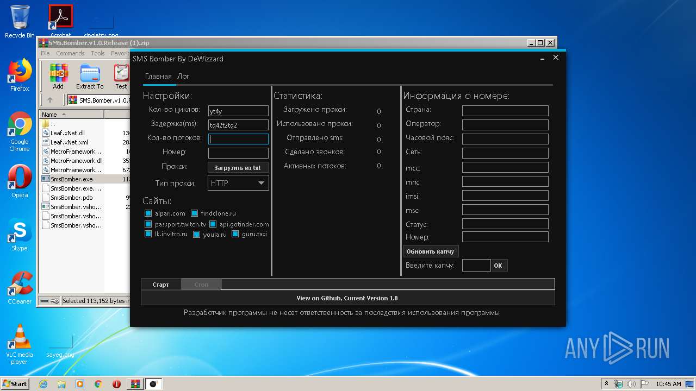
Task: Select Leaf.xNet.dll in WinRAR list
Action: click(67, 133)
